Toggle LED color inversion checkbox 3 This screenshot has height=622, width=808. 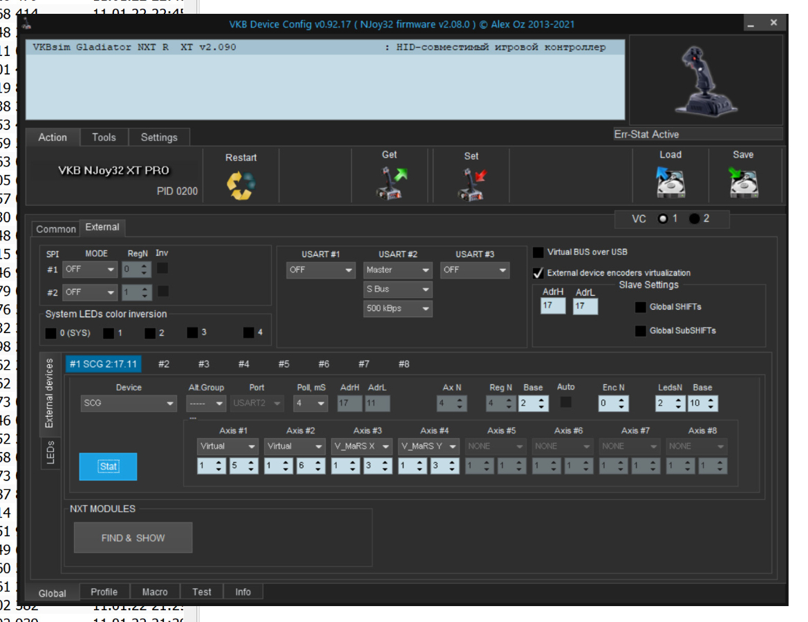point(192,332)
